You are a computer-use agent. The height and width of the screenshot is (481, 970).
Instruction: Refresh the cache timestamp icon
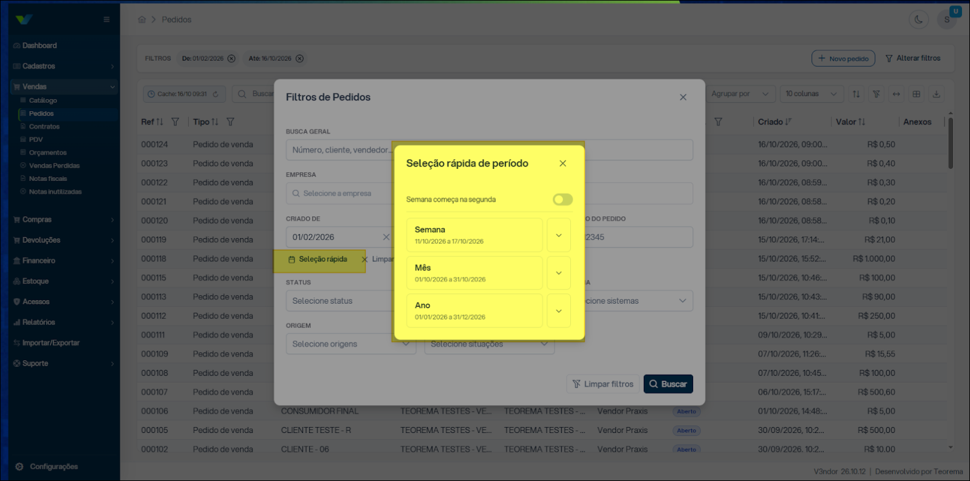coord(216,94)
